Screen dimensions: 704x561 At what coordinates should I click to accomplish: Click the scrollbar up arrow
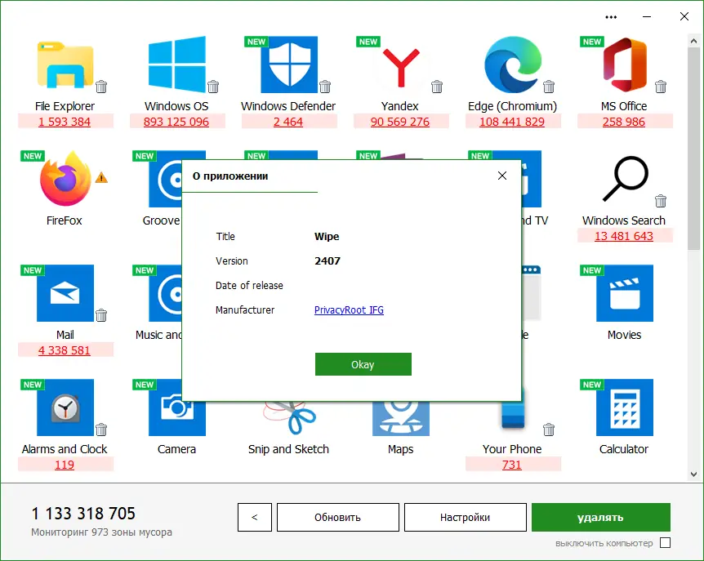693,42
